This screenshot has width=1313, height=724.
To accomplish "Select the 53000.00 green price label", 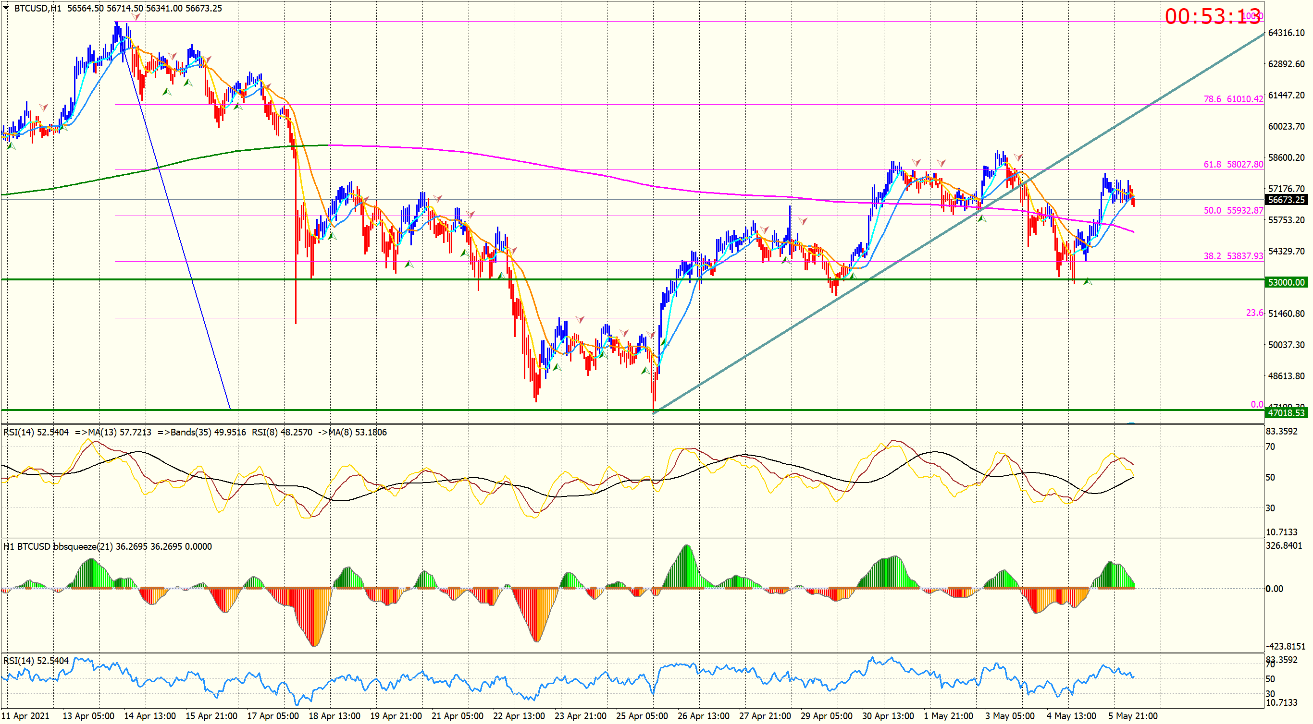I will click(1286, 283).
